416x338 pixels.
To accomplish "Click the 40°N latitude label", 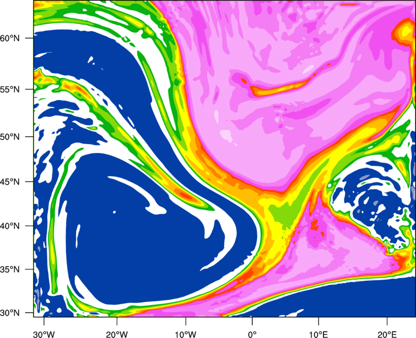I will pyautogui.click(x=10, y=226).
